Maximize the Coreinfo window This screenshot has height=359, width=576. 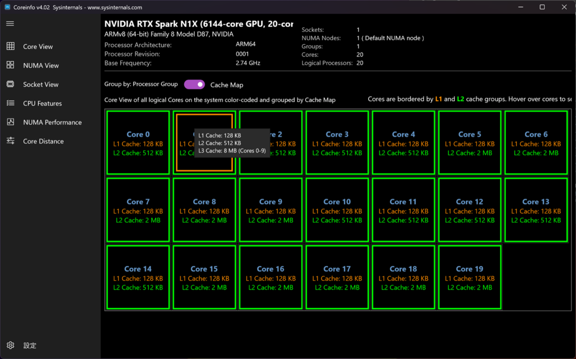[x=542, y=7]
